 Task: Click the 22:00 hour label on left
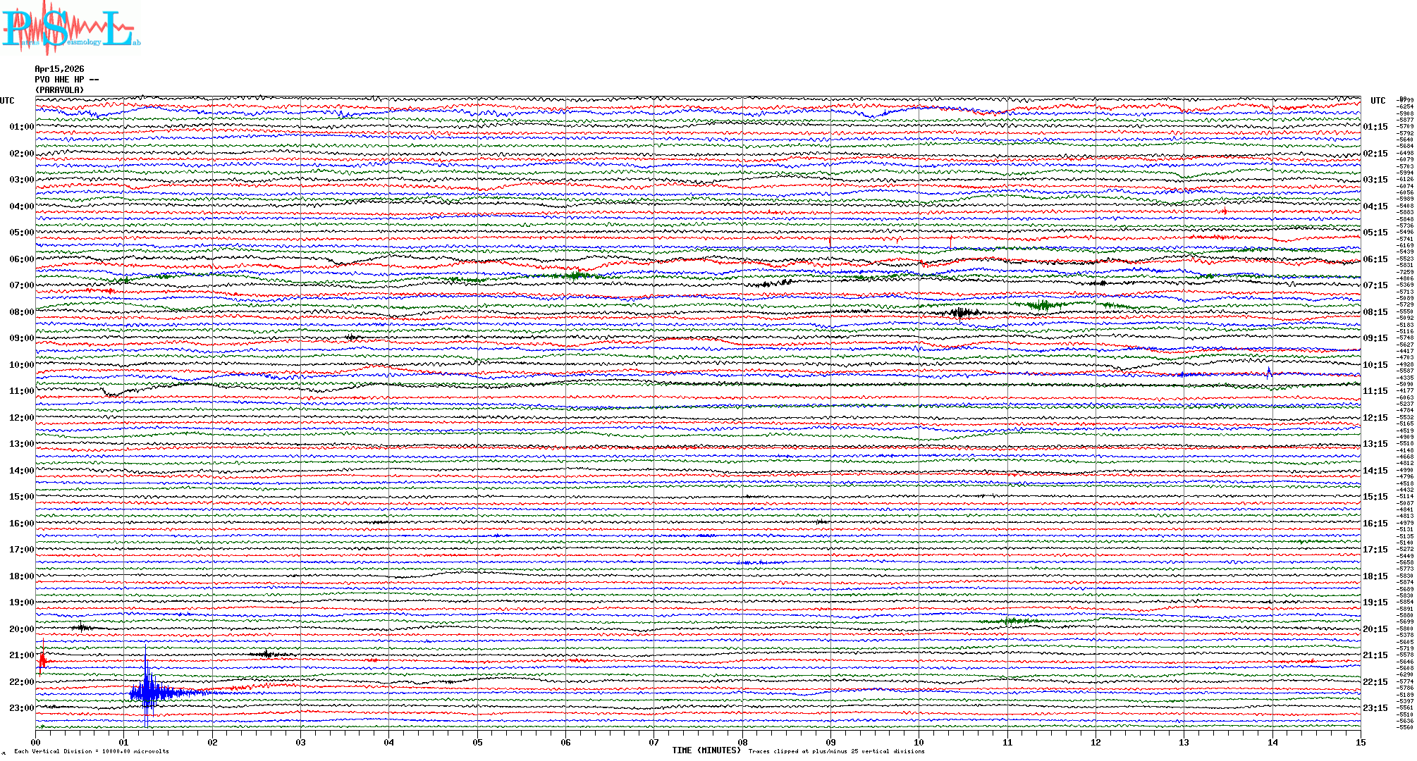pyautogui.click(x=21, y=682)
